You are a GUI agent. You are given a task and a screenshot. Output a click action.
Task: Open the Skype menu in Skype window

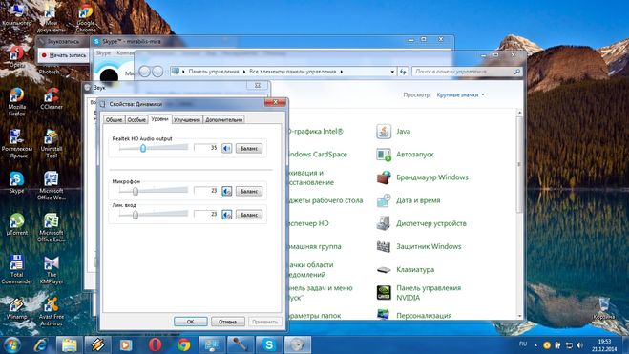(103, 52)
